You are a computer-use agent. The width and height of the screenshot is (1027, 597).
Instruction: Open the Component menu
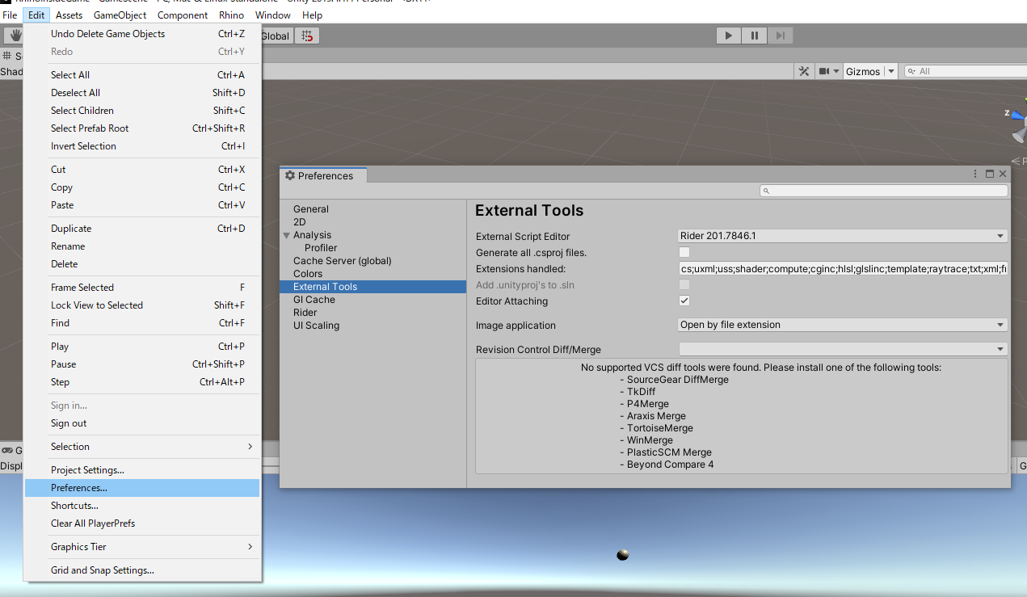(183, 15)
